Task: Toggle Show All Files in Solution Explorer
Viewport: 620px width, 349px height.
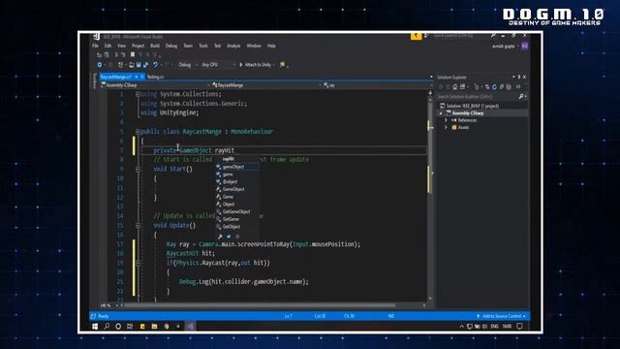Action: [509, 87]
